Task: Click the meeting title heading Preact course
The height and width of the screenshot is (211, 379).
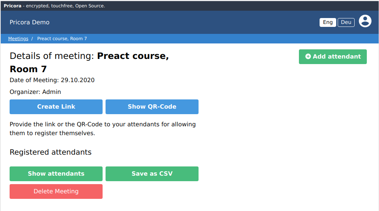Action: pyautogui.click(x=133, y=56)
